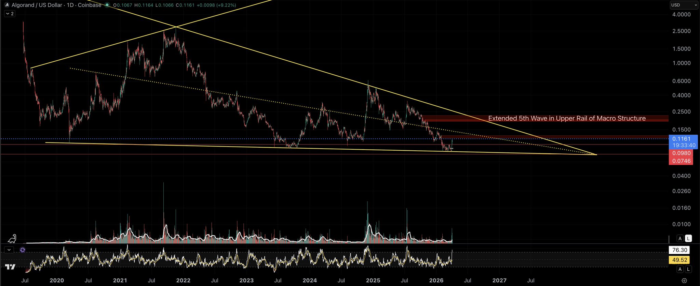Click the 2024 label on the time axis
Image resolution: width=700 pixels, height=286 pixels.
310,281
